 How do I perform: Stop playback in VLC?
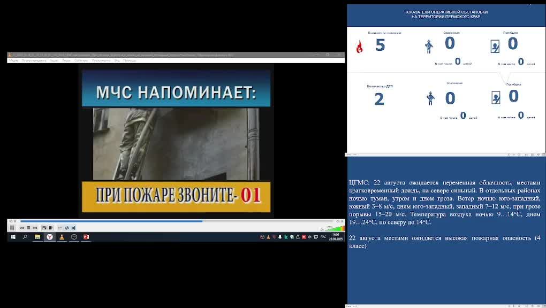(28, 228)
